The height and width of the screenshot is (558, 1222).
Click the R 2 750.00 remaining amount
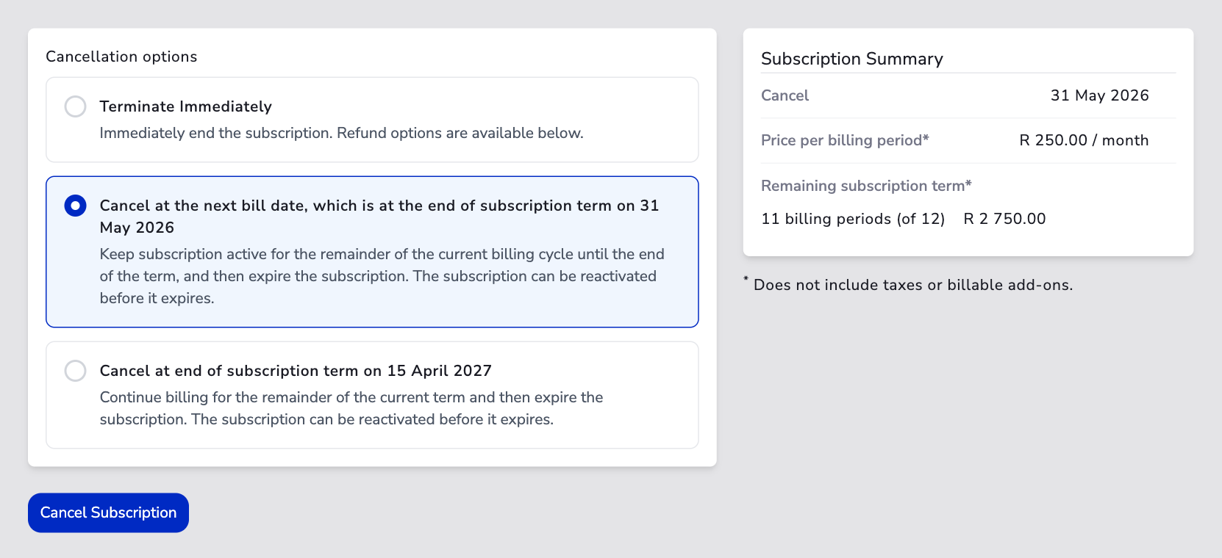click(x=1004, y=219)
